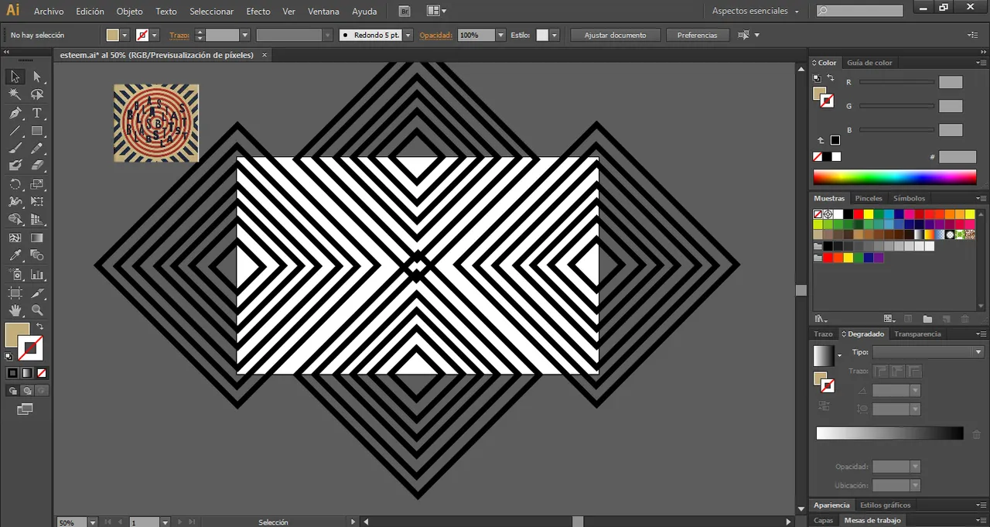Select the Rectangle shape tool
The height and width of the screenshot is (527, 990).
[x=36, y=131]
